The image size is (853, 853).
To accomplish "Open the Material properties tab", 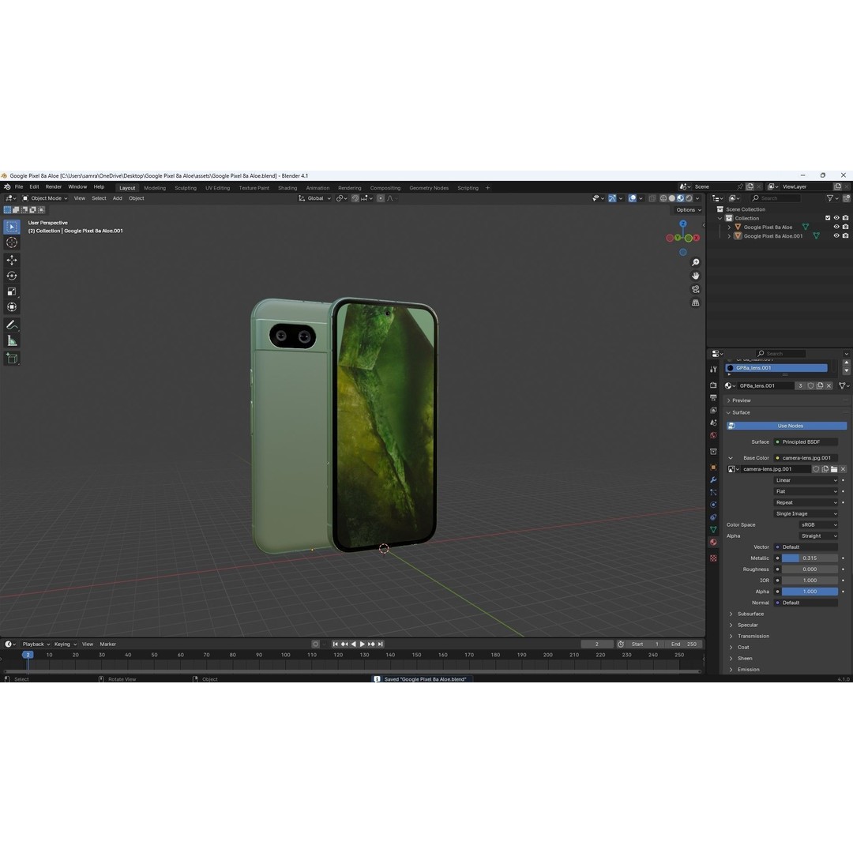I will (x=713, y=543).
